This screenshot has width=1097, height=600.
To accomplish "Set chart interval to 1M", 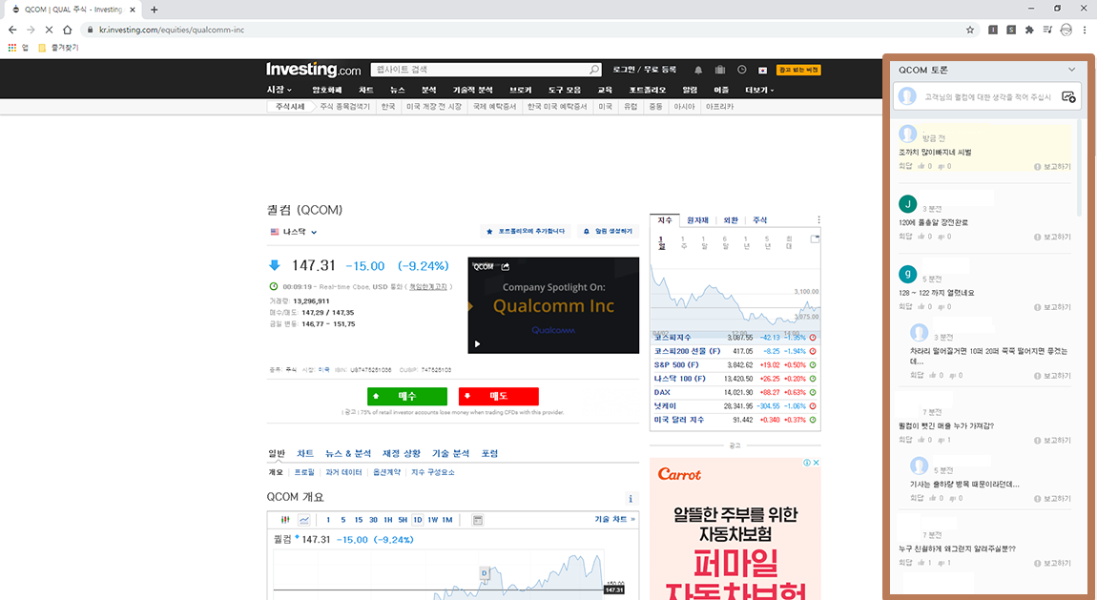I will click(447, 520).
